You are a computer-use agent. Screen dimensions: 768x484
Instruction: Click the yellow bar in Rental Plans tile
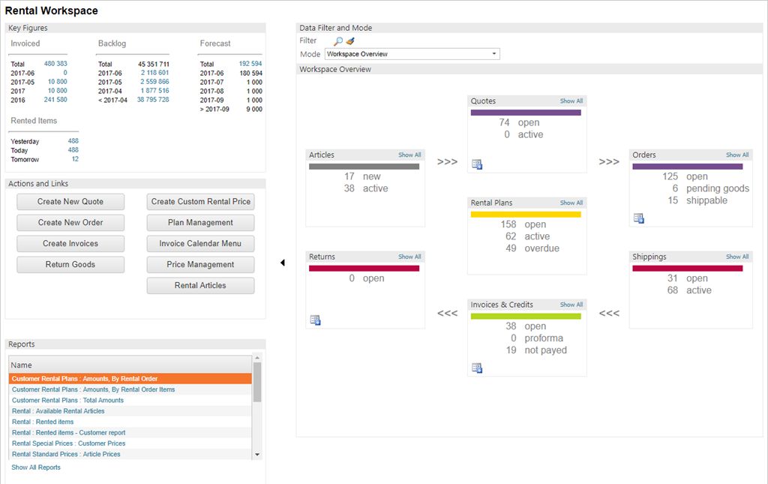526,215
